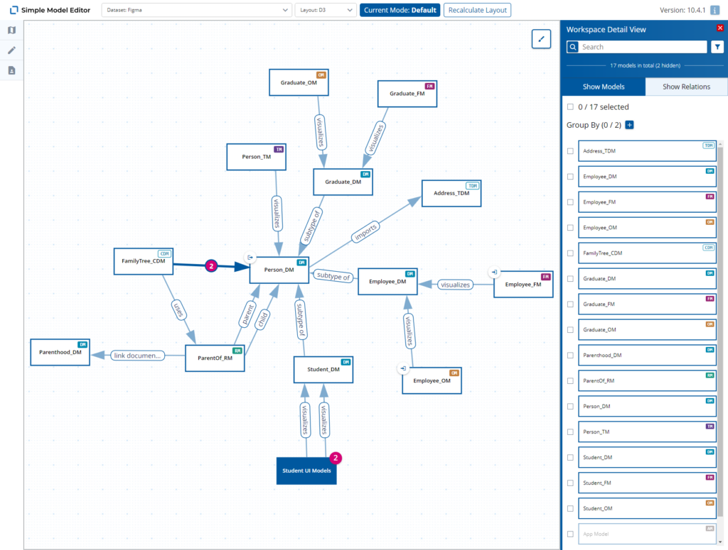Select the Parenthood_DM node on canvas
The height and width of the screenshot is (550, 728).
(60, 352)
